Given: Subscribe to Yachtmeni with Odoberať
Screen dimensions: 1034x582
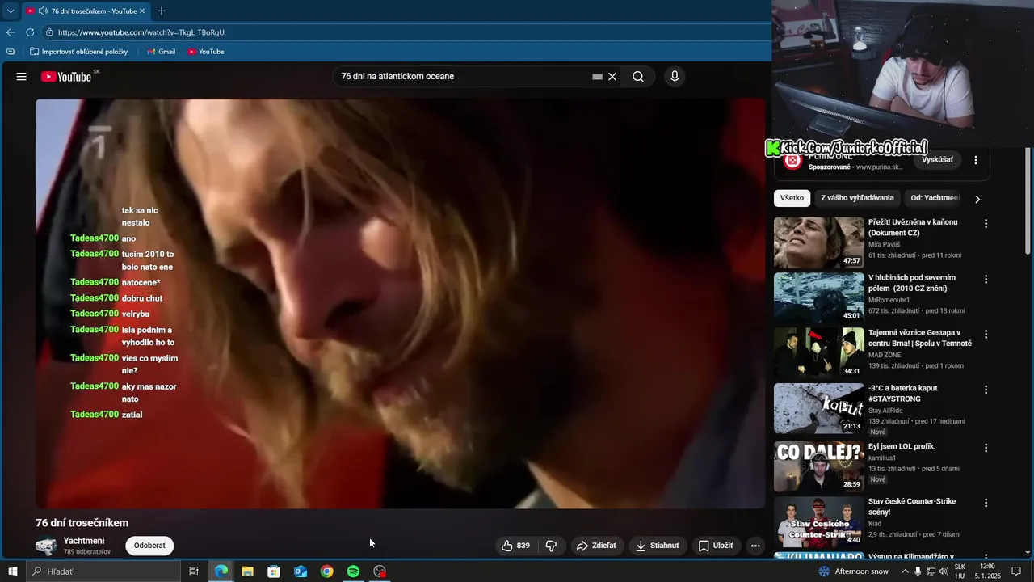Looking at the screenshot, I should click(x=149, y=546).
